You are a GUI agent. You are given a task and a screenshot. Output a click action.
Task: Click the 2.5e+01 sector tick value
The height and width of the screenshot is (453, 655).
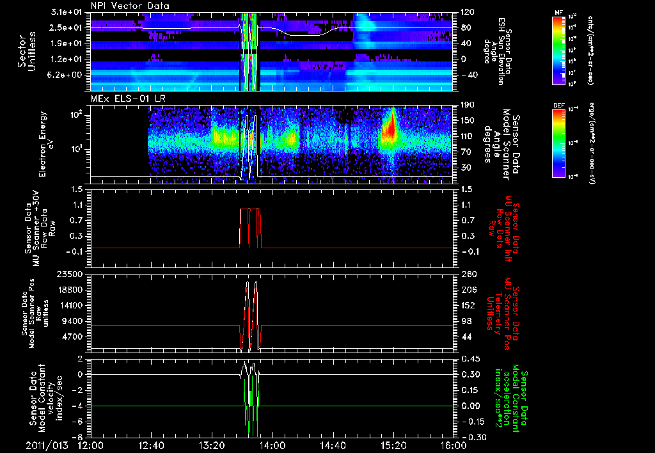click(x=68, y=28)
